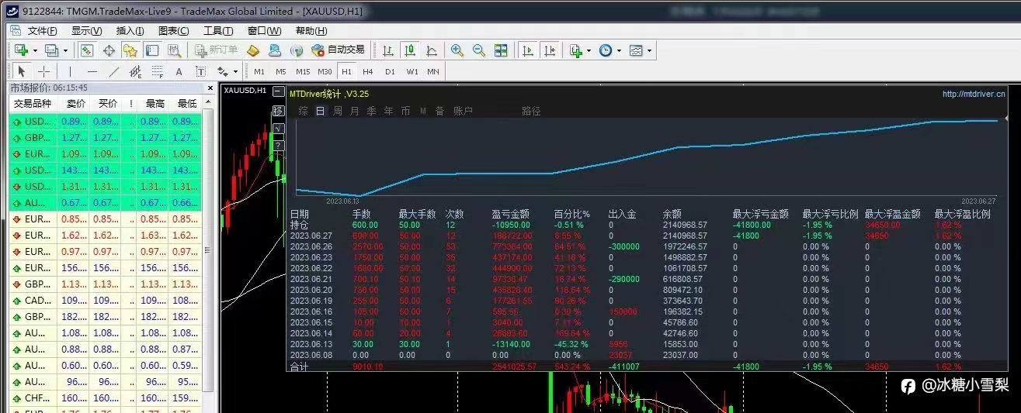The image size is (1021, 413).
Task: Switch chart to line chart icon
Action: (431, 50)
